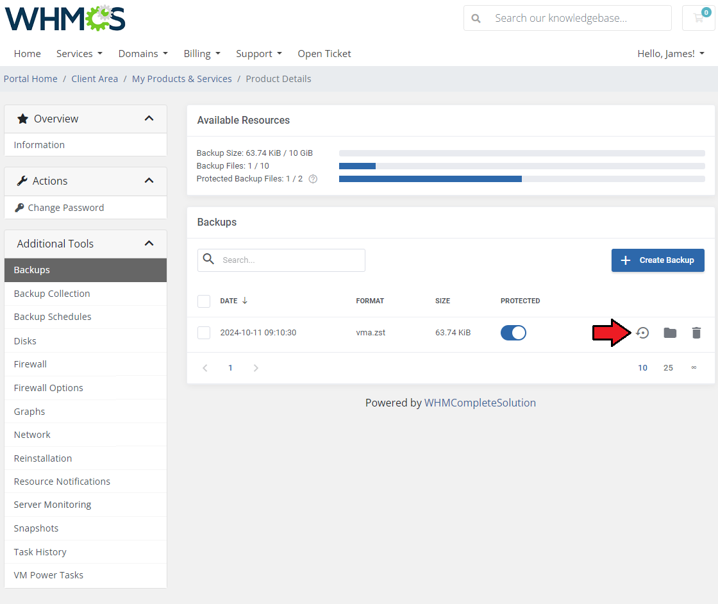Click the Date column sort arrow
This screenshot has width=718, height=604.
tap(245, 301)
